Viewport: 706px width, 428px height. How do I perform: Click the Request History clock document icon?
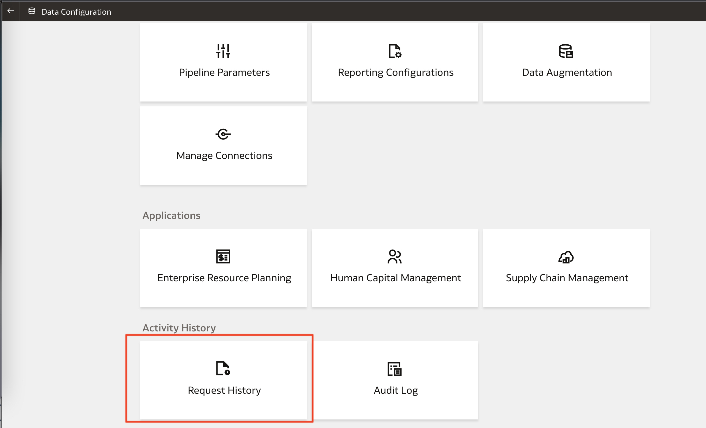coord(223,368)
